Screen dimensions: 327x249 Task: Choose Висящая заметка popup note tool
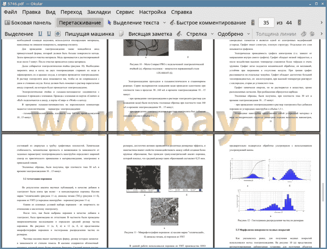click(x=150, y=34)
